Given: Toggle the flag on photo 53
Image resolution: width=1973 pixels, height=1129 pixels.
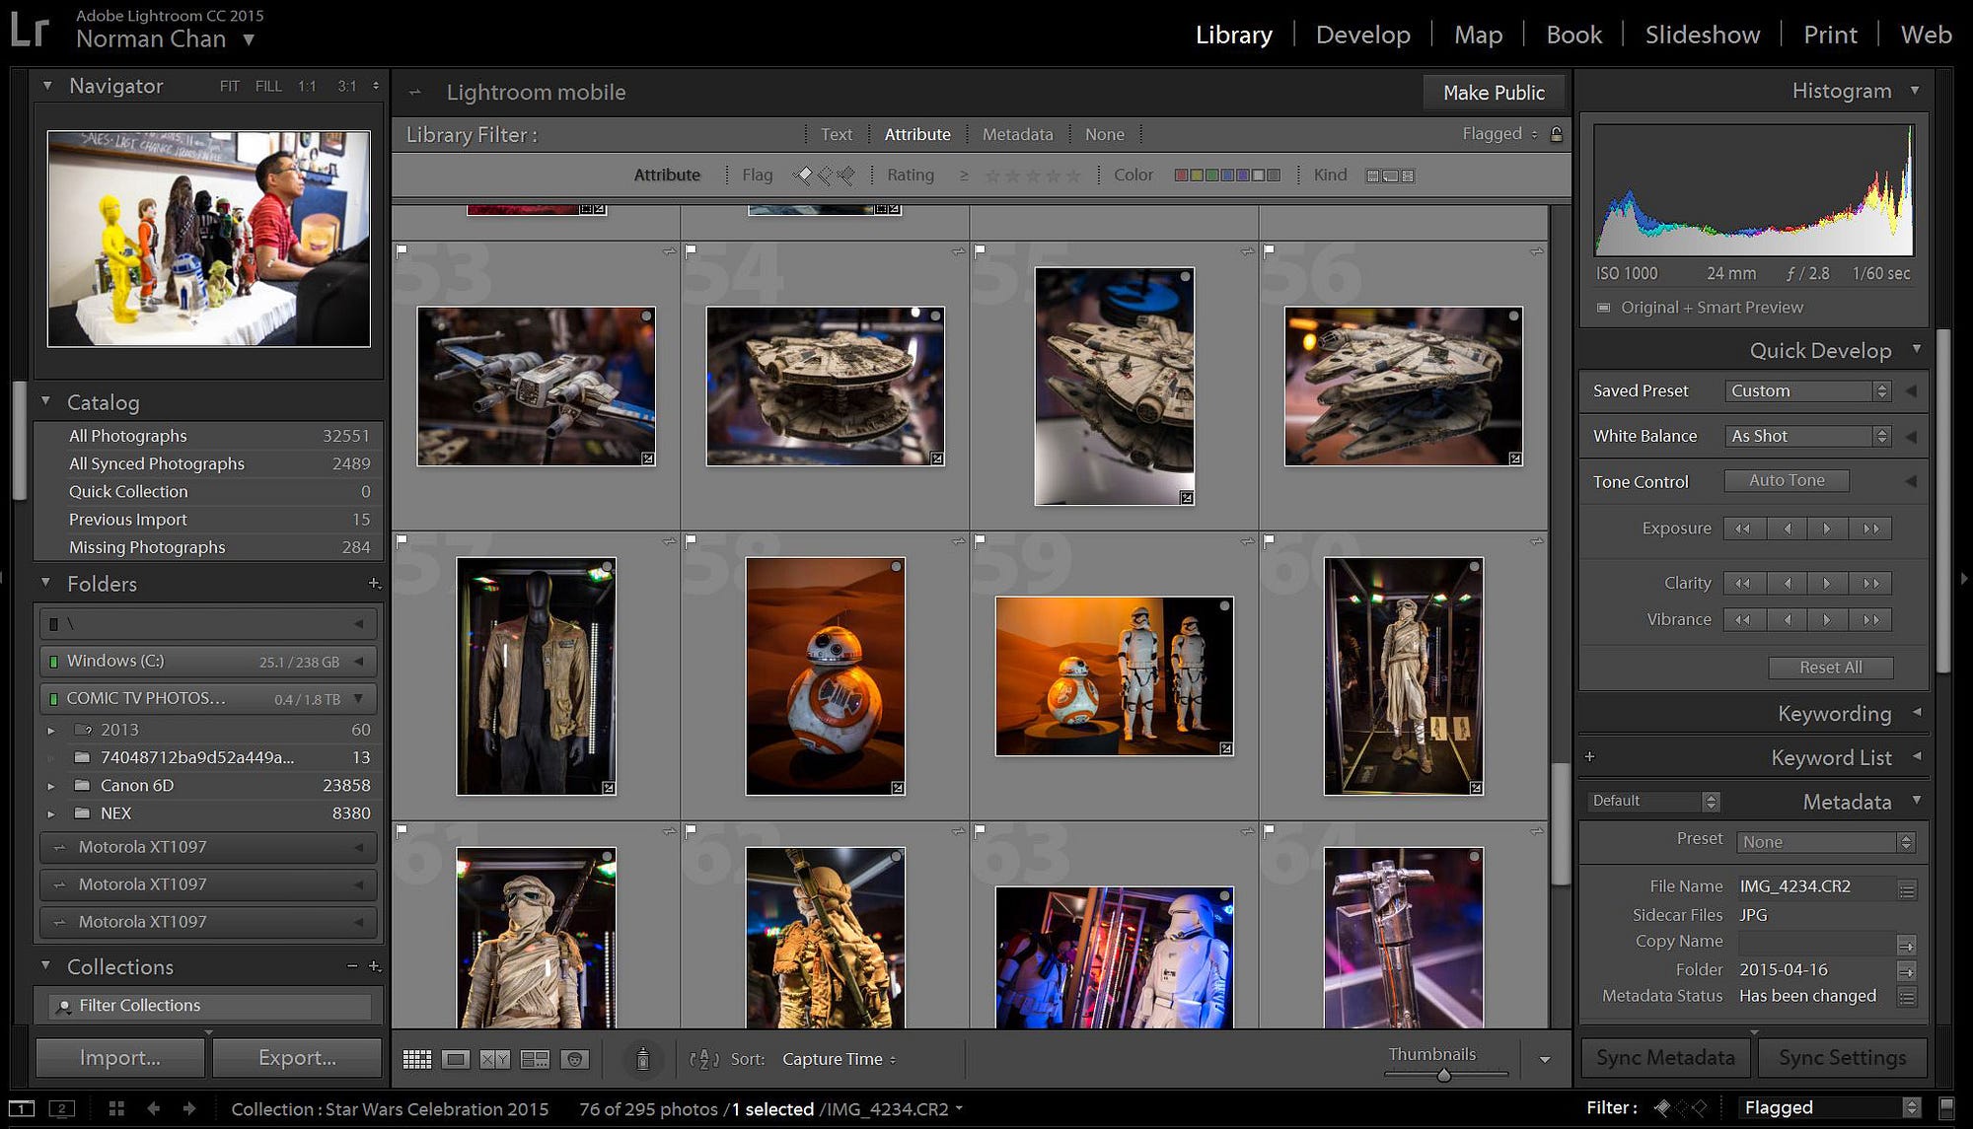Looking at the screenshot, I should coord(402,250).
